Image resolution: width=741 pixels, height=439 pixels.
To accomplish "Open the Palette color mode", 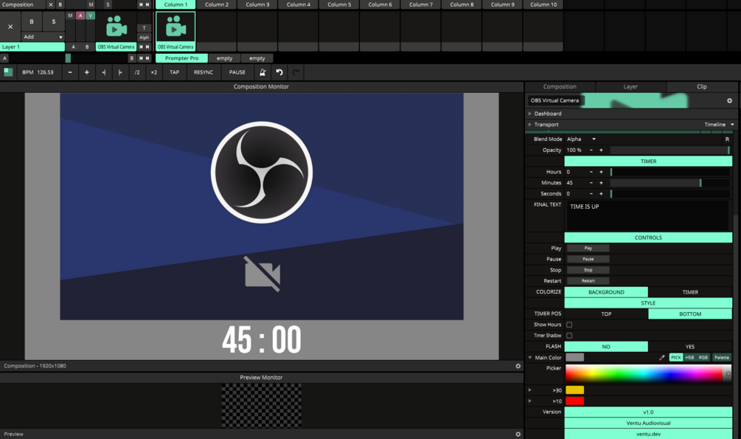I will (x=722, y=358).
